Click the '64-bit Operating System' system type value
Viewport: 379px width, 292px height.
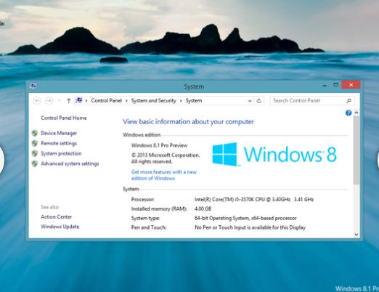point(245,218)
